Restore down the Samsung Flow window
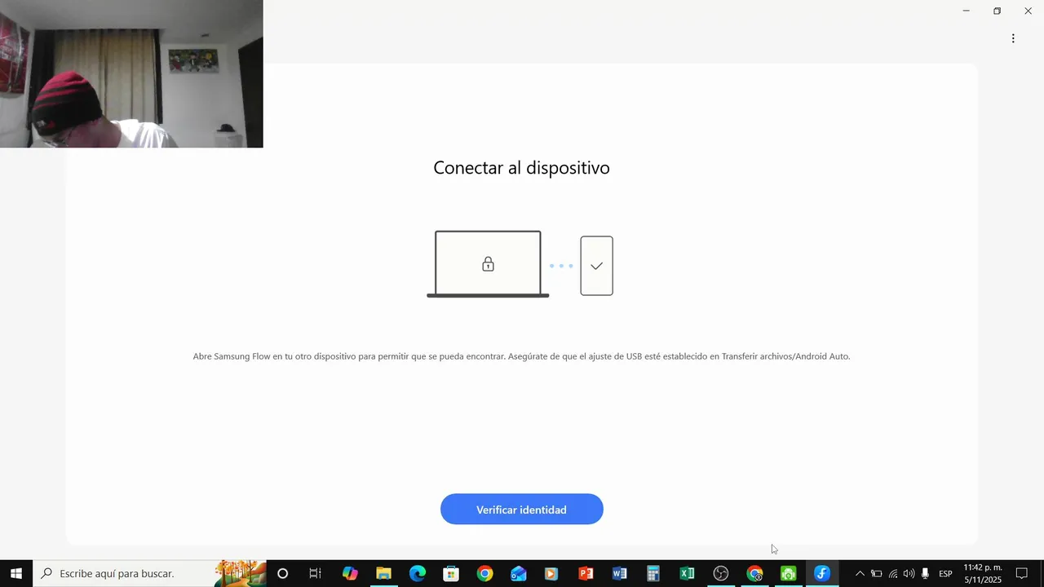 [x=997, y=11]
